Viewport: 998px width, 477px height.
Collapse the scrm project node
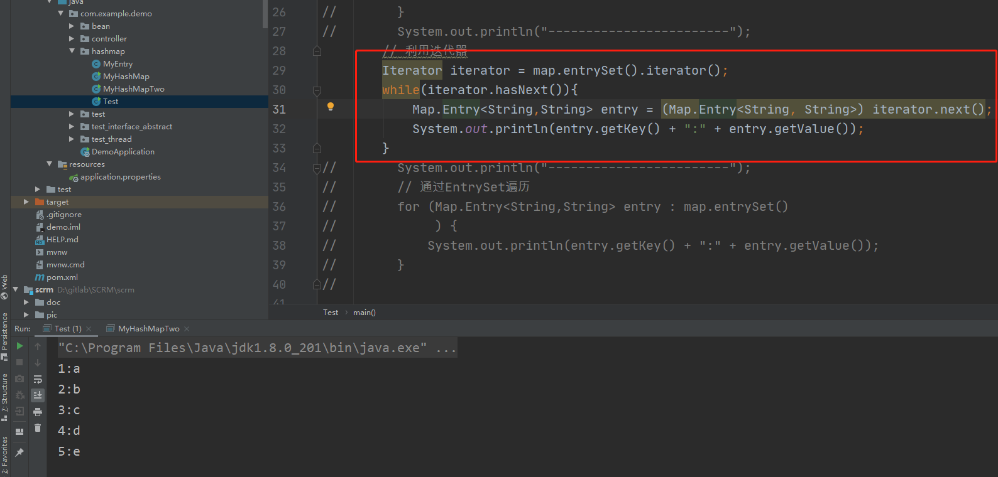15,289
